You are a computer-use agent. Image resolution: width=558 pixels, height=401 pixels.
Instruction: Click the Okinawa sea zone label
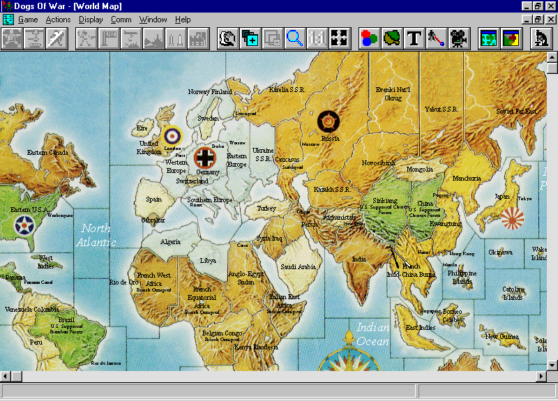[500, 252]
